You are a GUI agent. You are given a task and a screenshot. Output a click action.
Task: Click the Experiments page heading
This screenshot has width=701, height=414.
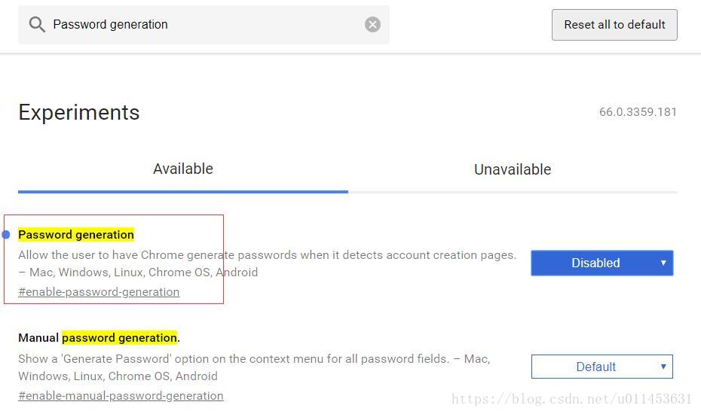click(79, 112)
